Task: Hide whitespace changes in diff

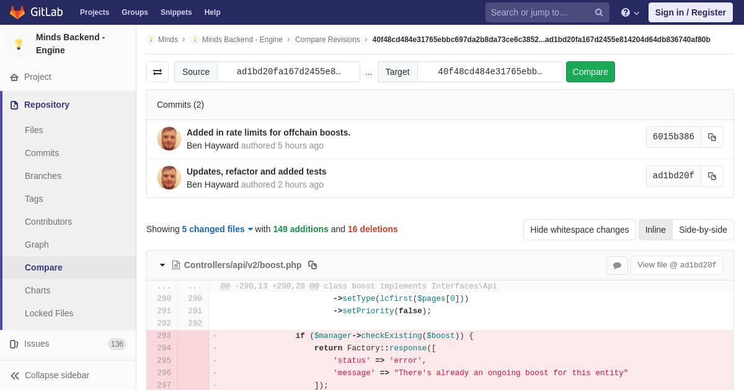Action: (579, 230)
